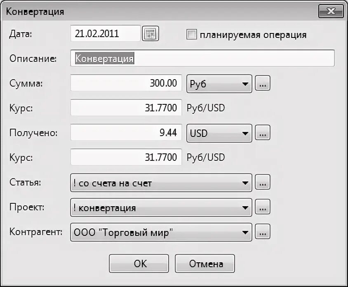The width and height of the screenshot is (348, 287).
Task: Expand the Проект dropdown
Action: (x=161, y=207)
